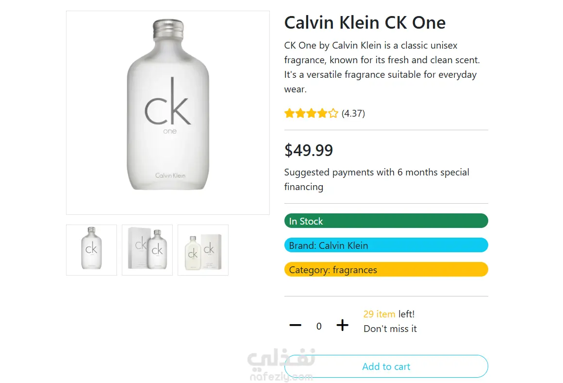The image size is (563, 383).
Task: Select the third rating star
Action: point(311,114)
